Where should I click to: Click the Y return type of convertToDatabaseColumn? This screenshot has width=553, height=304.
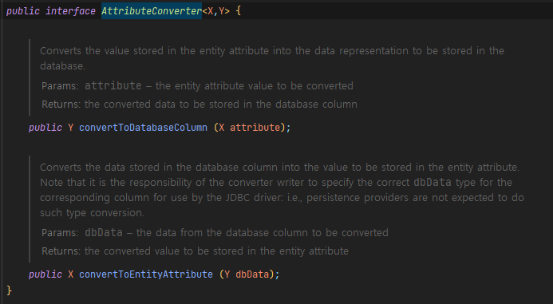tap(71, 128)
